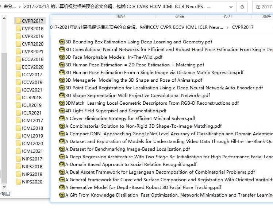Click the sidebar vertical scrollbar thumb
273x209 pixels.
point(4,118)
